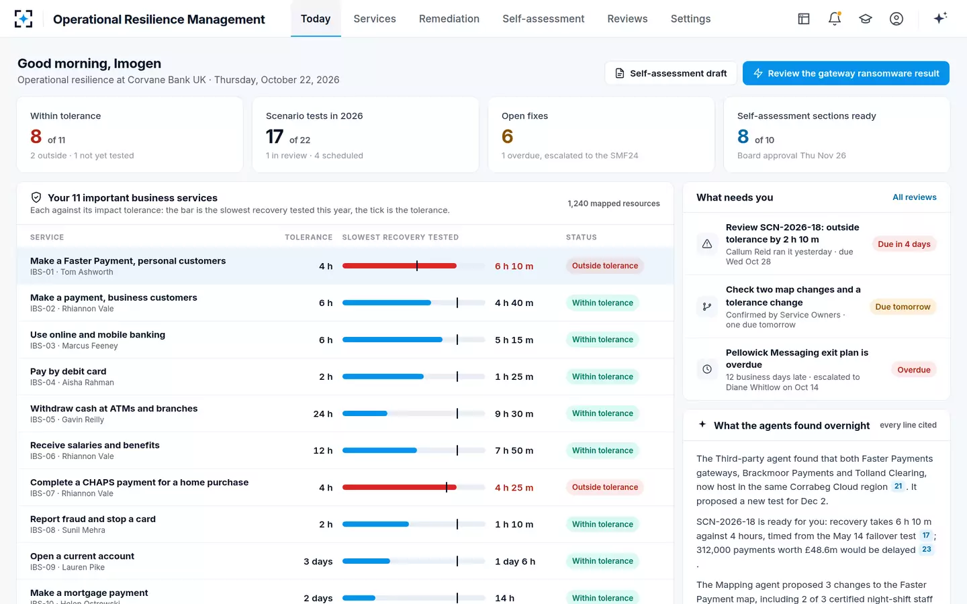Viewport: 967px width, 604px height.
Task: Open the Remediation tab
Action: 449,19
